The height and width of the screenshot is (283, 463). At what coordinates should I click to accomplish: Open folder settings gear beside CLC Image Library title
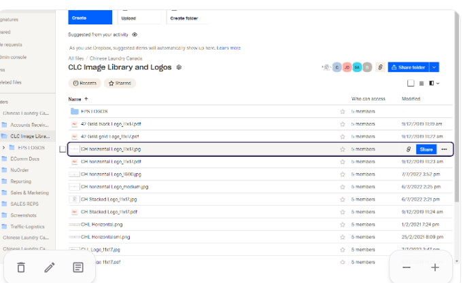pyautogui.click(x=179, y=67)
